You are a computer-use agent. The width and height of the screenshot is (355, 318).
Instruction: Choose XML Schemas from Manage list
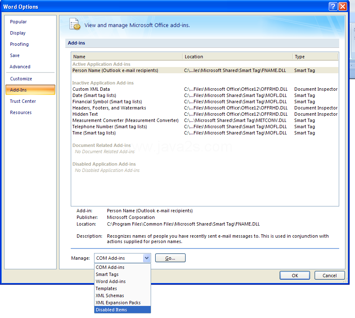point(122,296)
